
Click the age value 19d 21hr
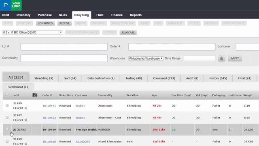(x=159, y=130)
